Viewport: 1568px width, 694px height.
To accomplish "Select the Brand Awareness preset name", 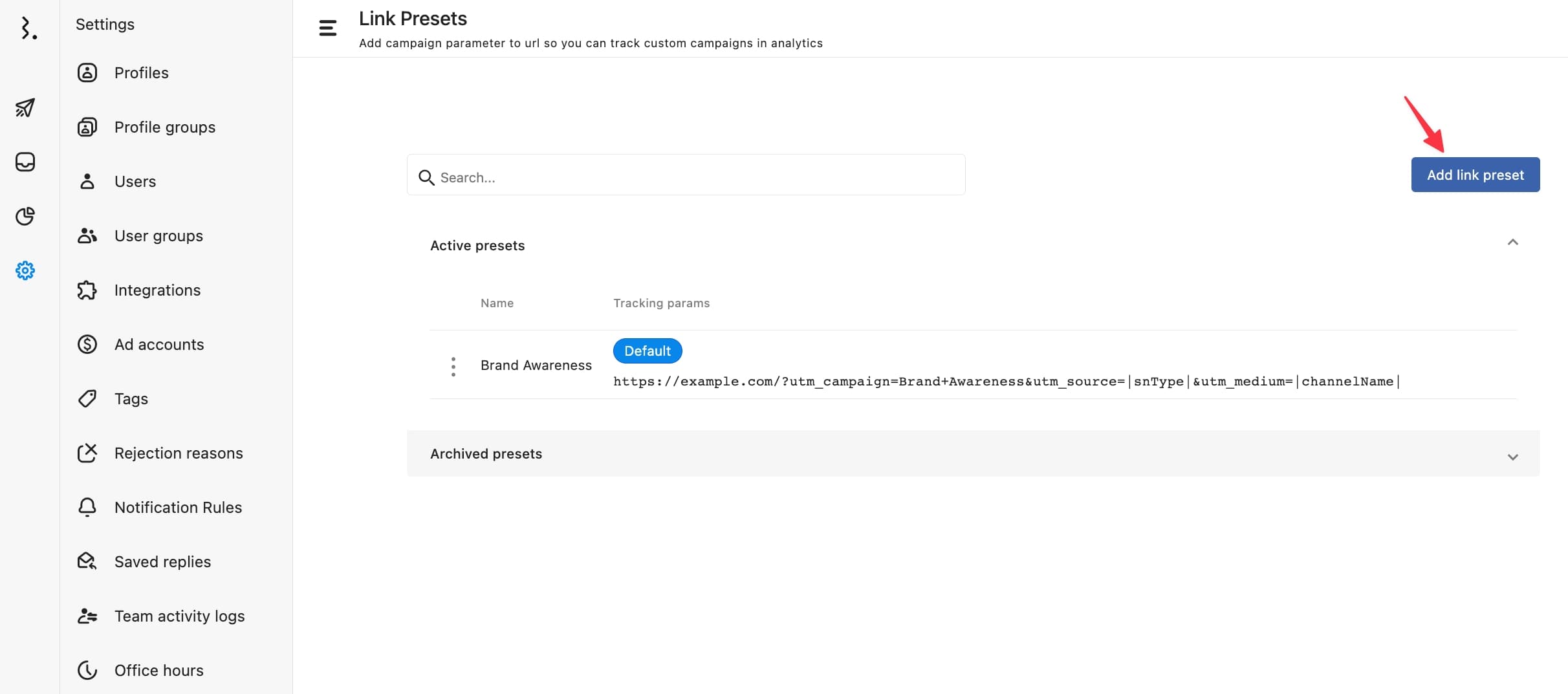I will 536,365.
